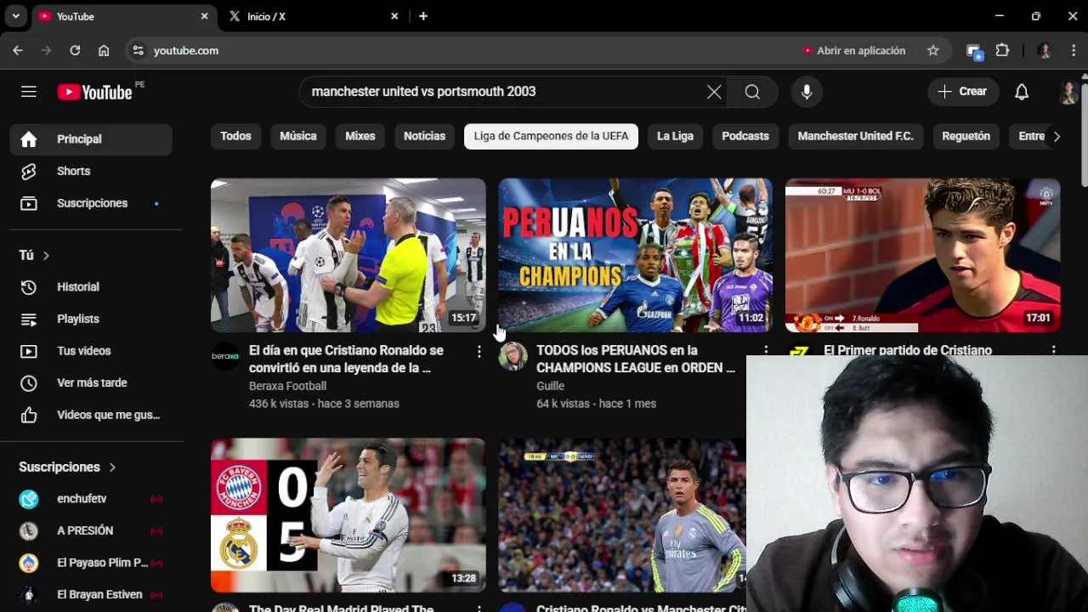Image resolution: width=1088 pixels, height=612 pixels.
Task: Select the Noticias filter chip
Action: point(424,136)
